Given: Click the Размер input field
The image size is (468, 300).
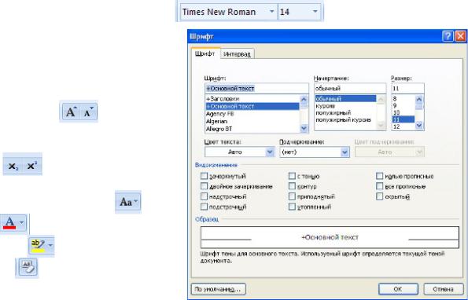Looking at the screenshot, I should (407, 89).
